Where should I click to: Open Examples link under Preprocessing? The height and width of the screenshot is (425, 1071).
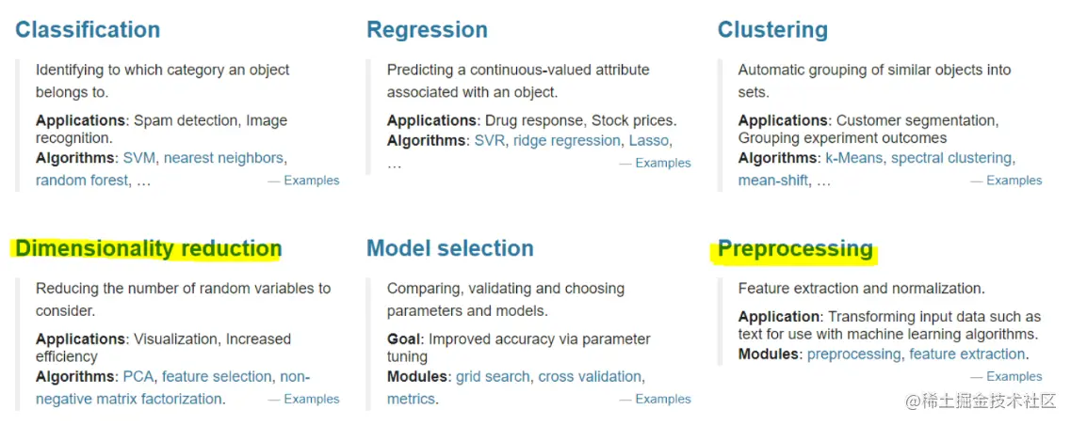(x=1014, y=376)
